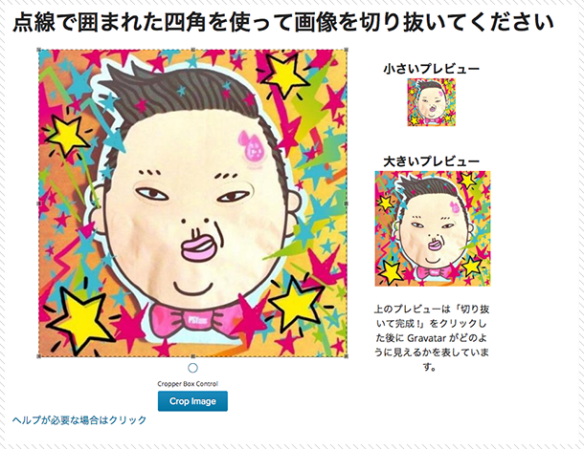
Task: Click the top-right corner crop handle
Action: (347, 50)
